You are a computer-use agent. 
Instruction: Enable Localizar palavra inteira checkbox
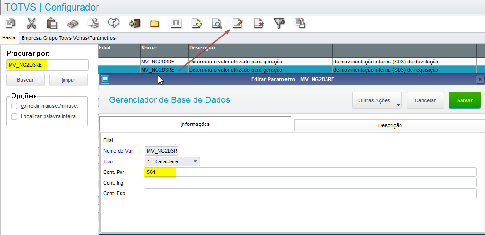click(x=14, y=117)
